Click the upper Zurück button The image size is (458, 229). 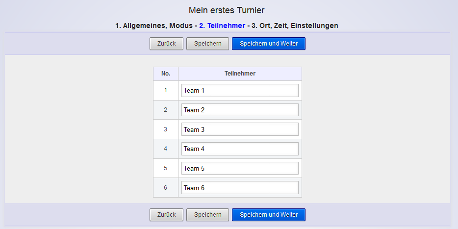(x=166, y=44)
